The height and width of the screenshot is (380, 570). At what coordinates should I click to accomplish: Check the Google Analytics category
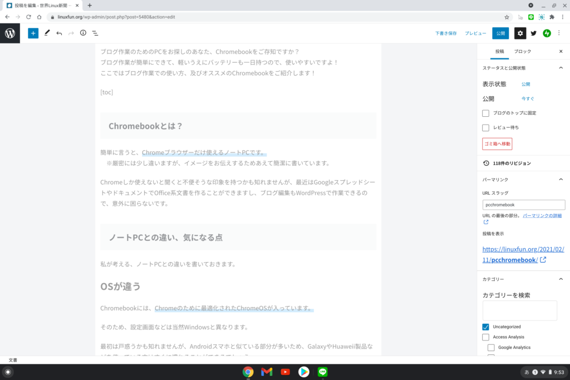[491, 347]
